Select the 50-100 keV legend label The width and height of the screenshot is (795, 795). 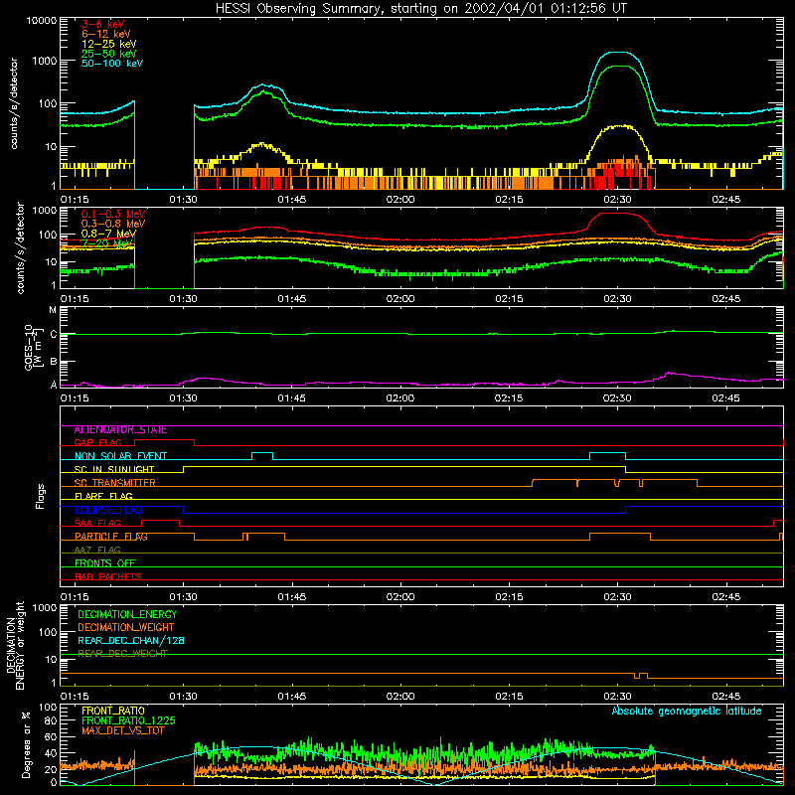(x=112, y=64)
